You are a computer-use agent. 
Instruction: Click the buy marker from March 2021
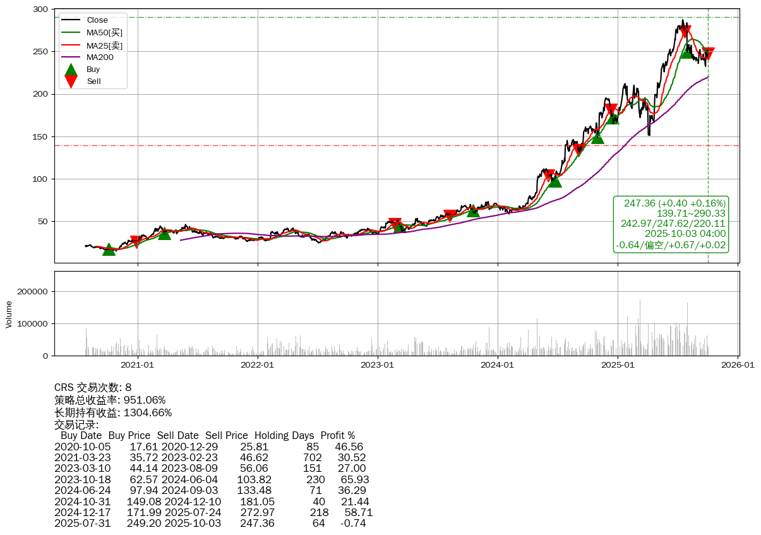coord(164,234)
